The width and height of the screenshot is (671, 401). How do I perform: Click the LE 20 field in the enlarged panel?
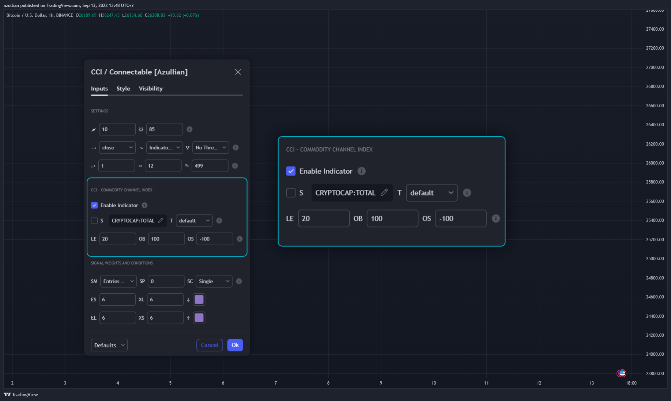[324, 218]
